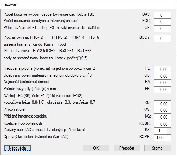Click the Nápověda help button
The height and width of the screenshot is (156, 177).
point(17,148)
